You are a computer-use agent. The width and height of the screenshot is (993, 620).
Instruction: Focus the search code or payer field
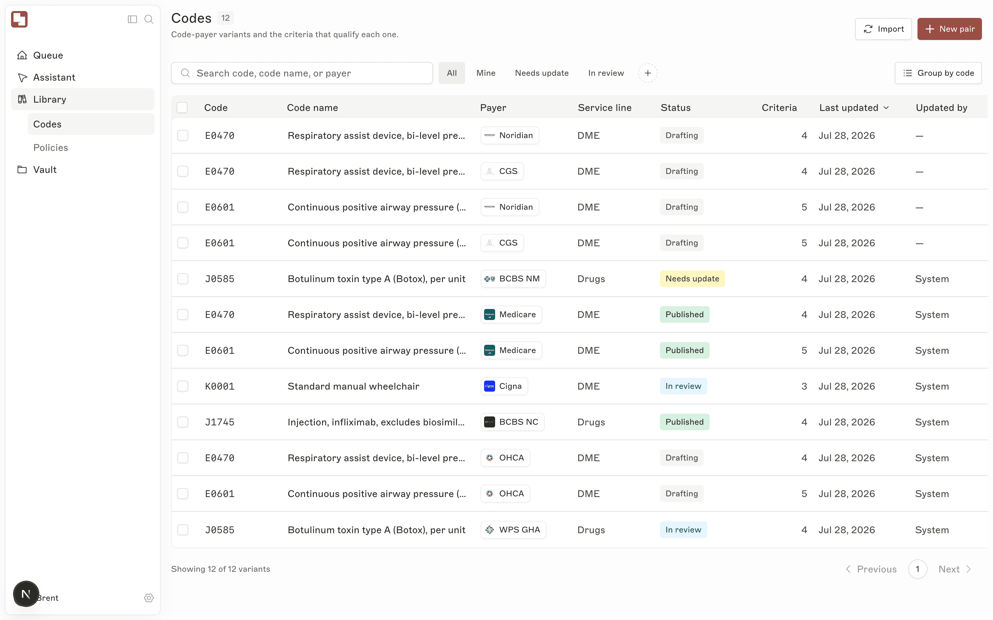(302, 73)
